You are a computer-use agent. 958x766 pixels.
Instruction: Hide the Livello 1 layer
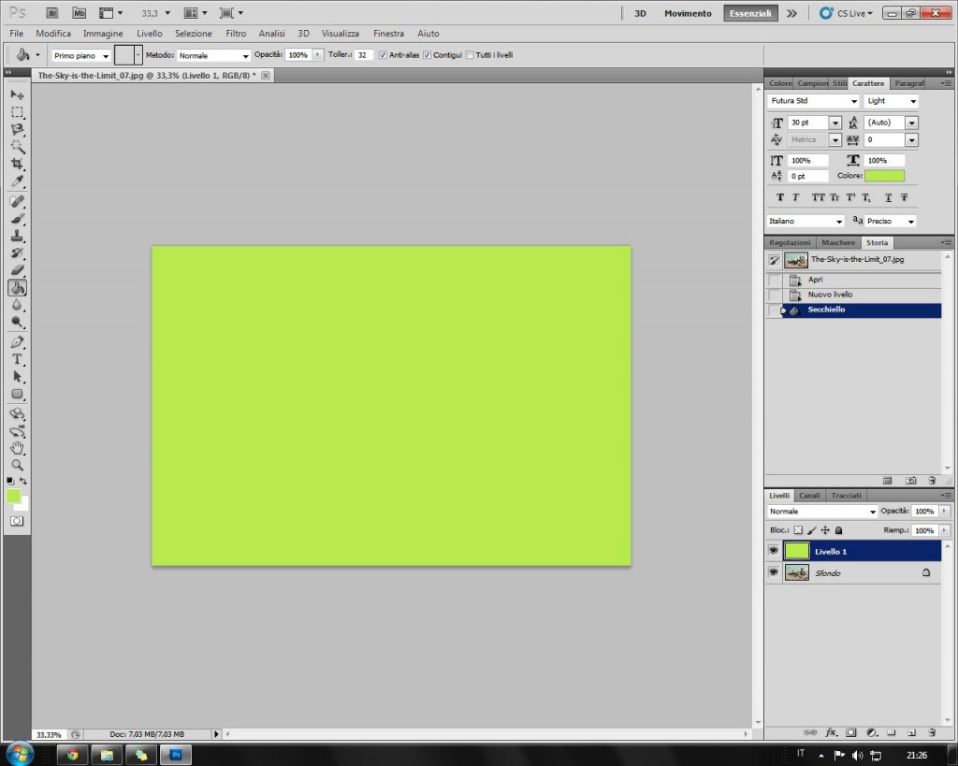point(773,552)
